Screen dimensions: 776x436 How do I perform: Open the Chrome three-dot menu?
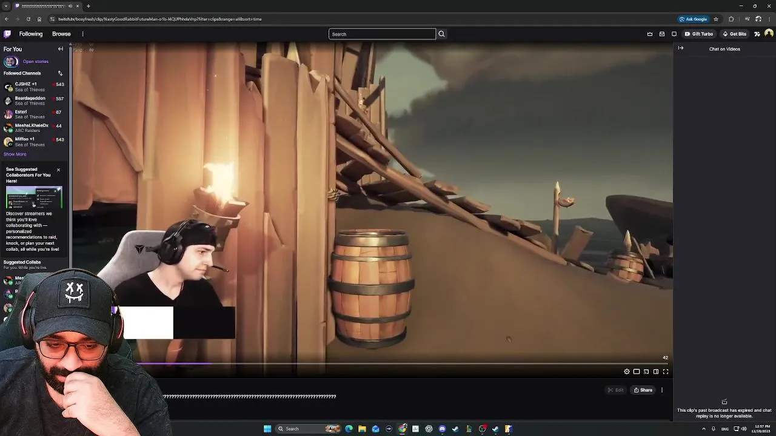click(769, 19)
